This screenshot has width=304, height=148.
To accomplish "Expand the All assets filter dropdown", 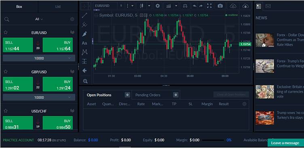I will tap(39, 19).
